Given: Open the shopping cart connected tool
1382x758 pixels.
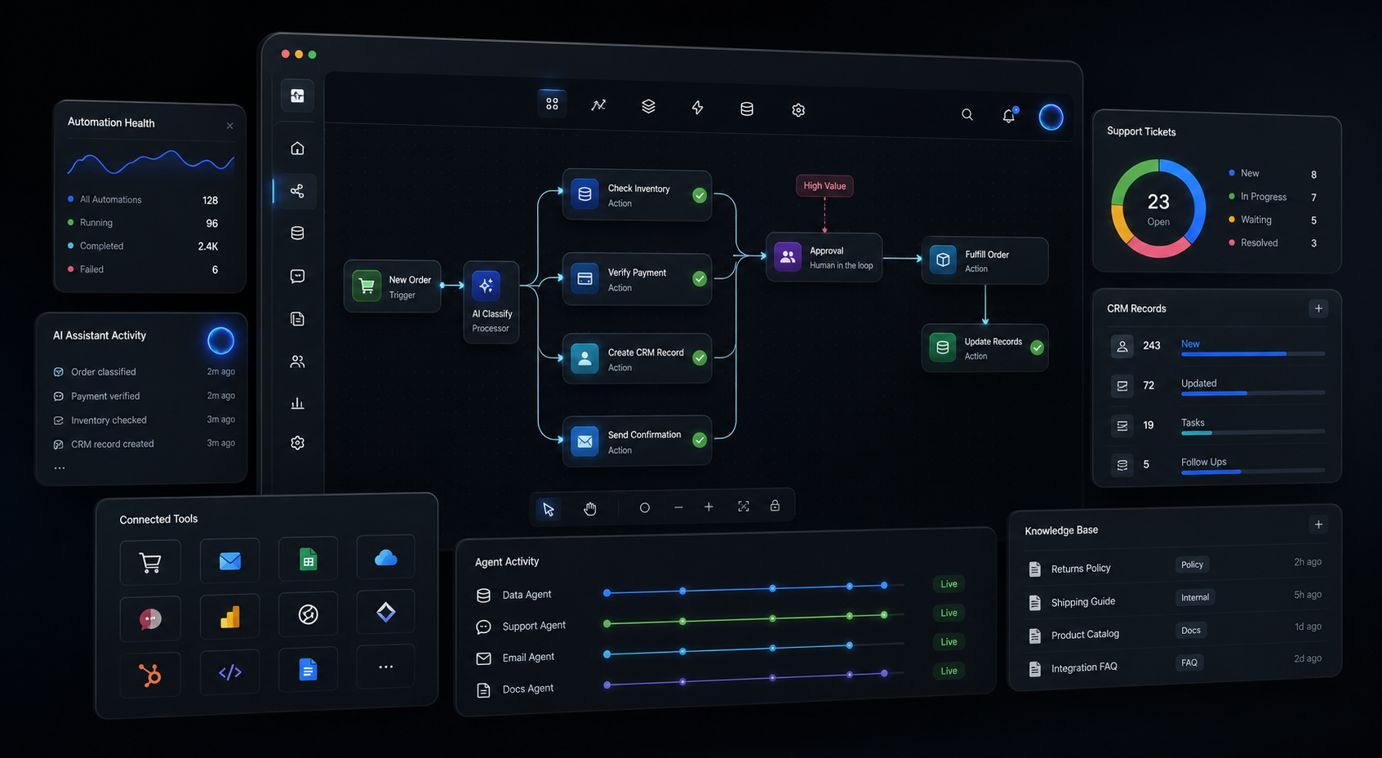Looking at the screenshot, I should click(x=150, y=563).
